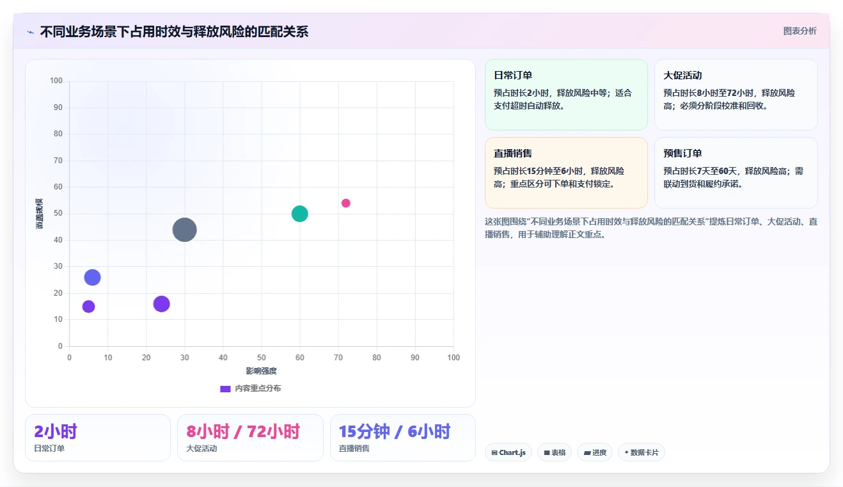Click the 15分钟 / 6小时 stat value

click(x=395, y=431)
